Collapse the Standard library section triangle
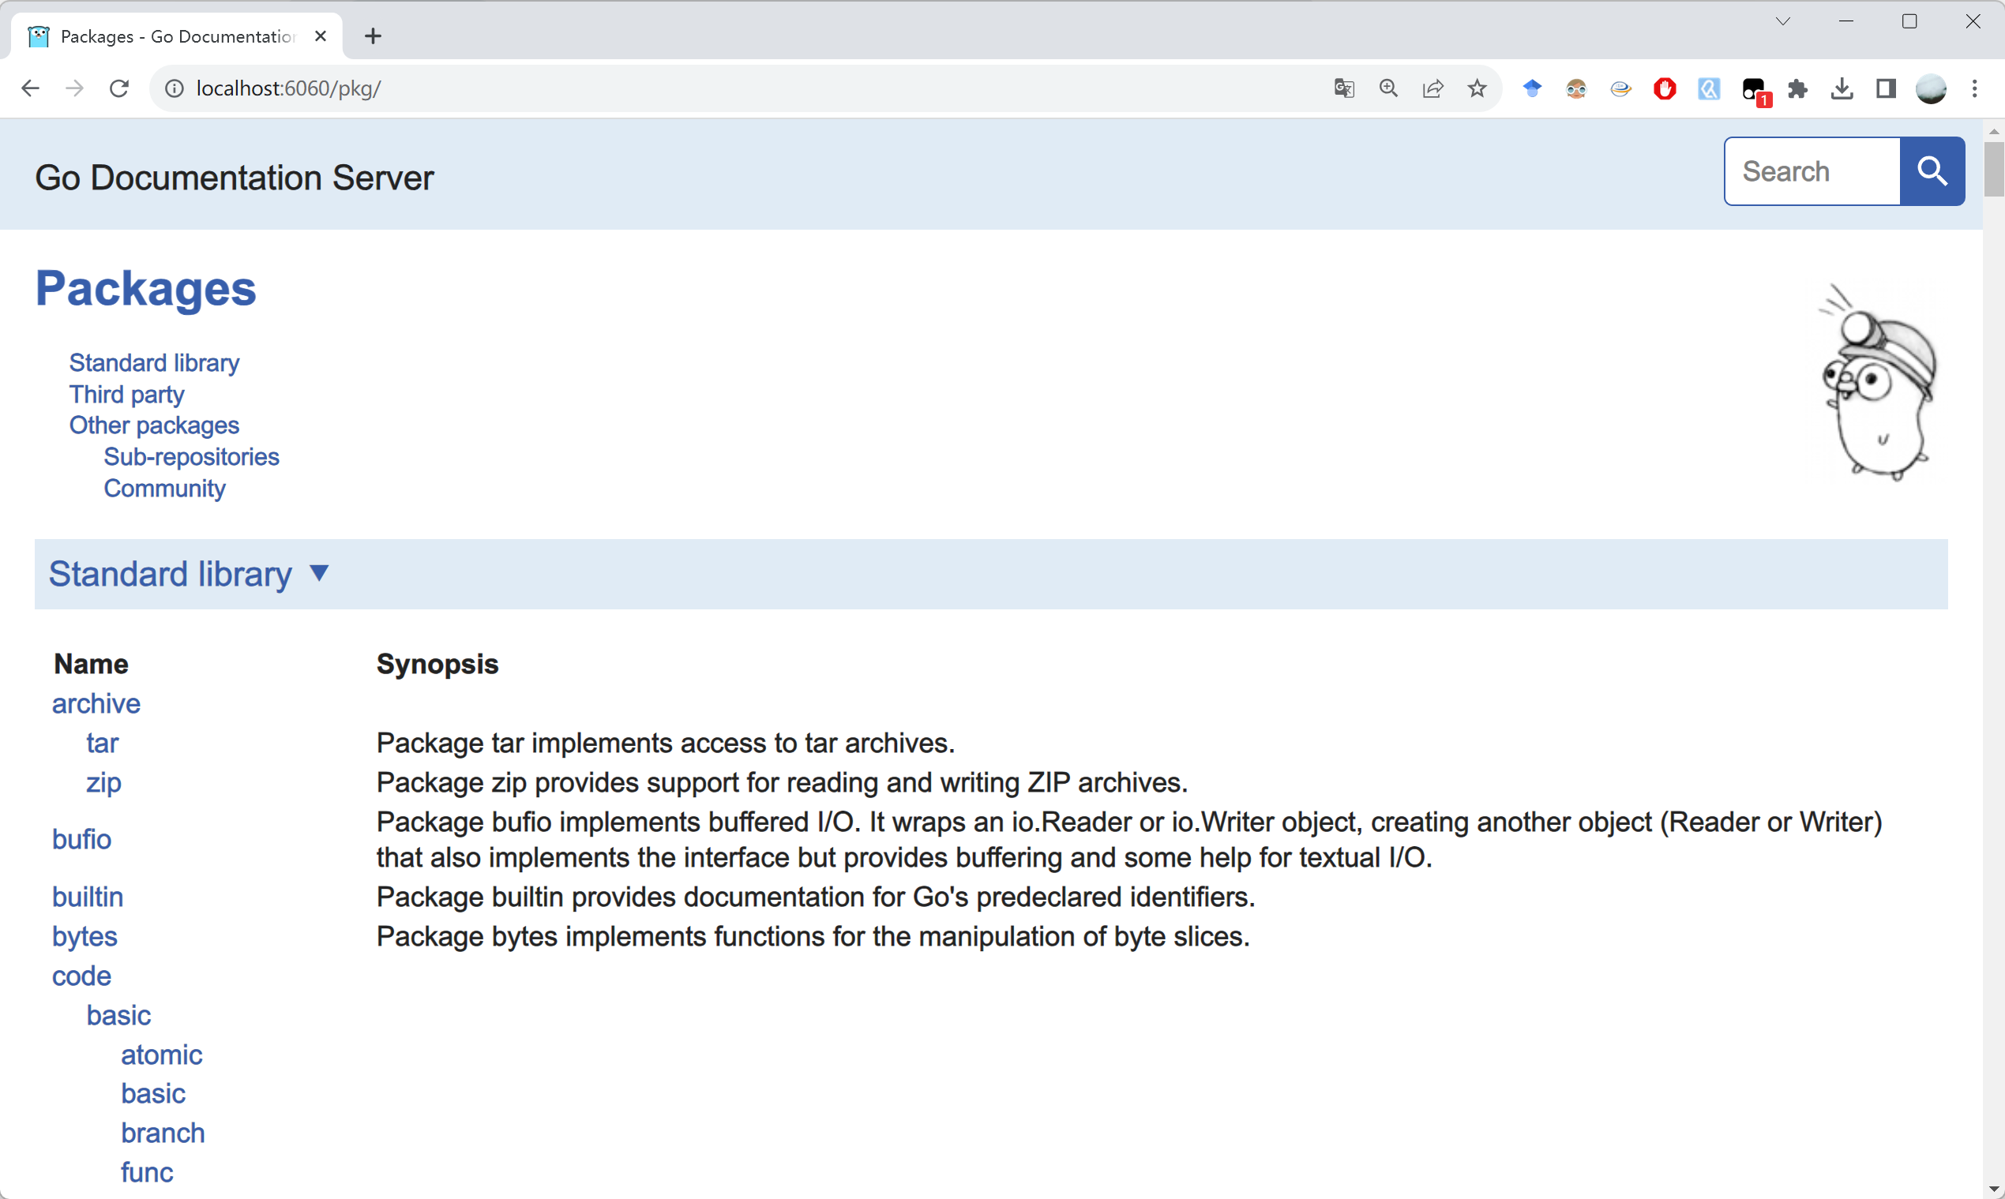The width and height of the screenshot is (2005, 1199). pos(319,573)
